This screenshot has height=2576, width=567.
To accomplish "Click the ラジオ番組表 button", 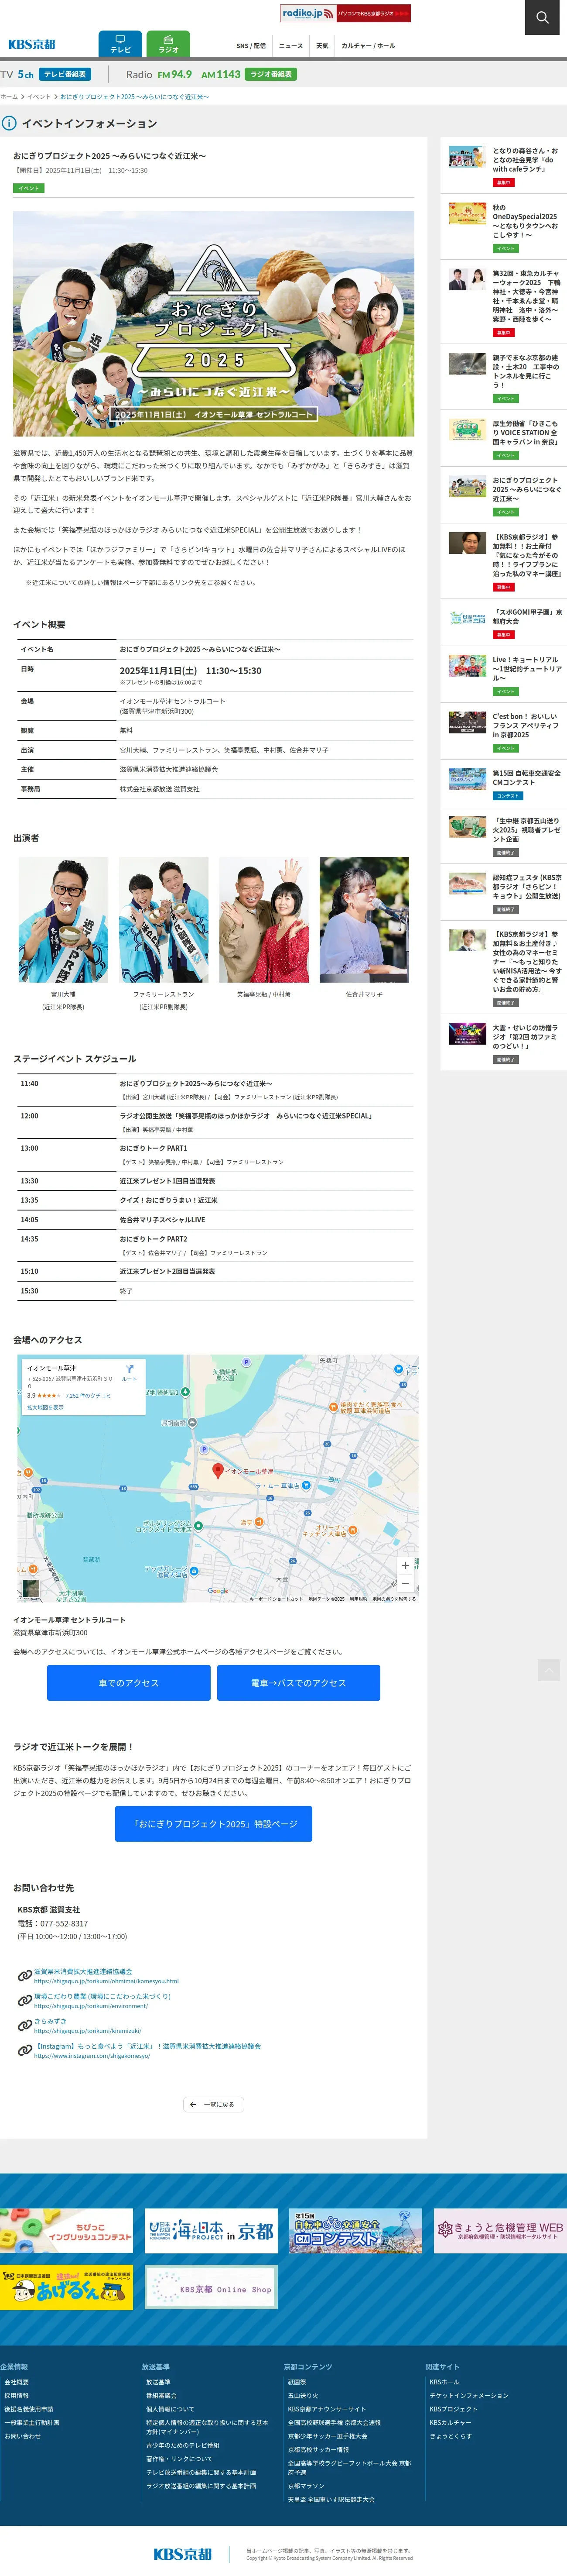I will tap(271, 74).
